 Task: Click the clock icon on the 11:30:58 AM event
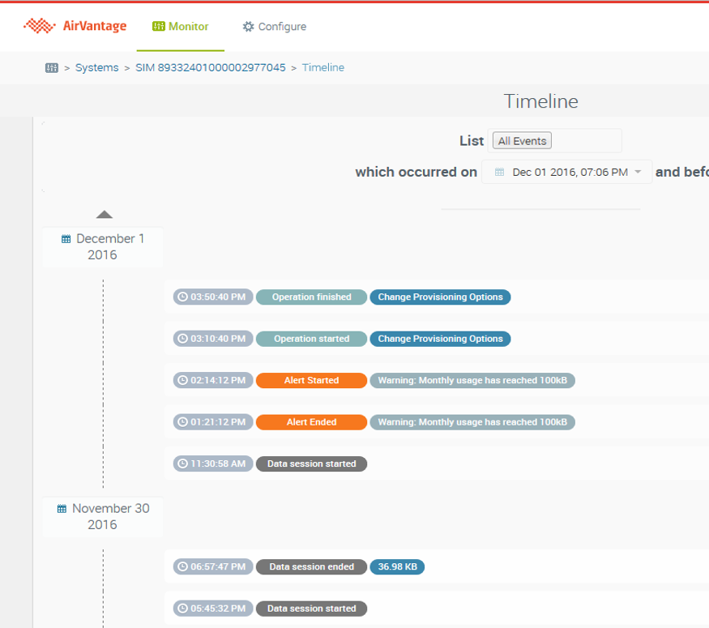pos(182,464)
